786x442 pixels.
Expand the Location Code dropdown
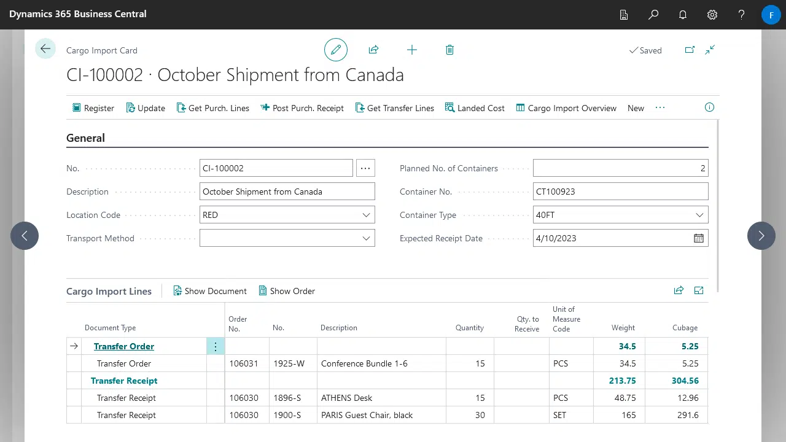tap(366, 215)
